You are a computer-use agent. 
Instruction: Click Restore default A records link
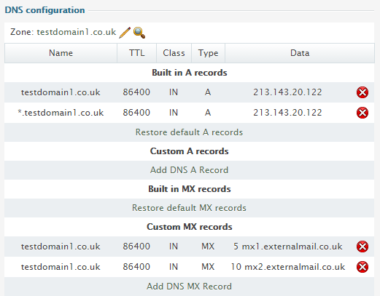189,132
